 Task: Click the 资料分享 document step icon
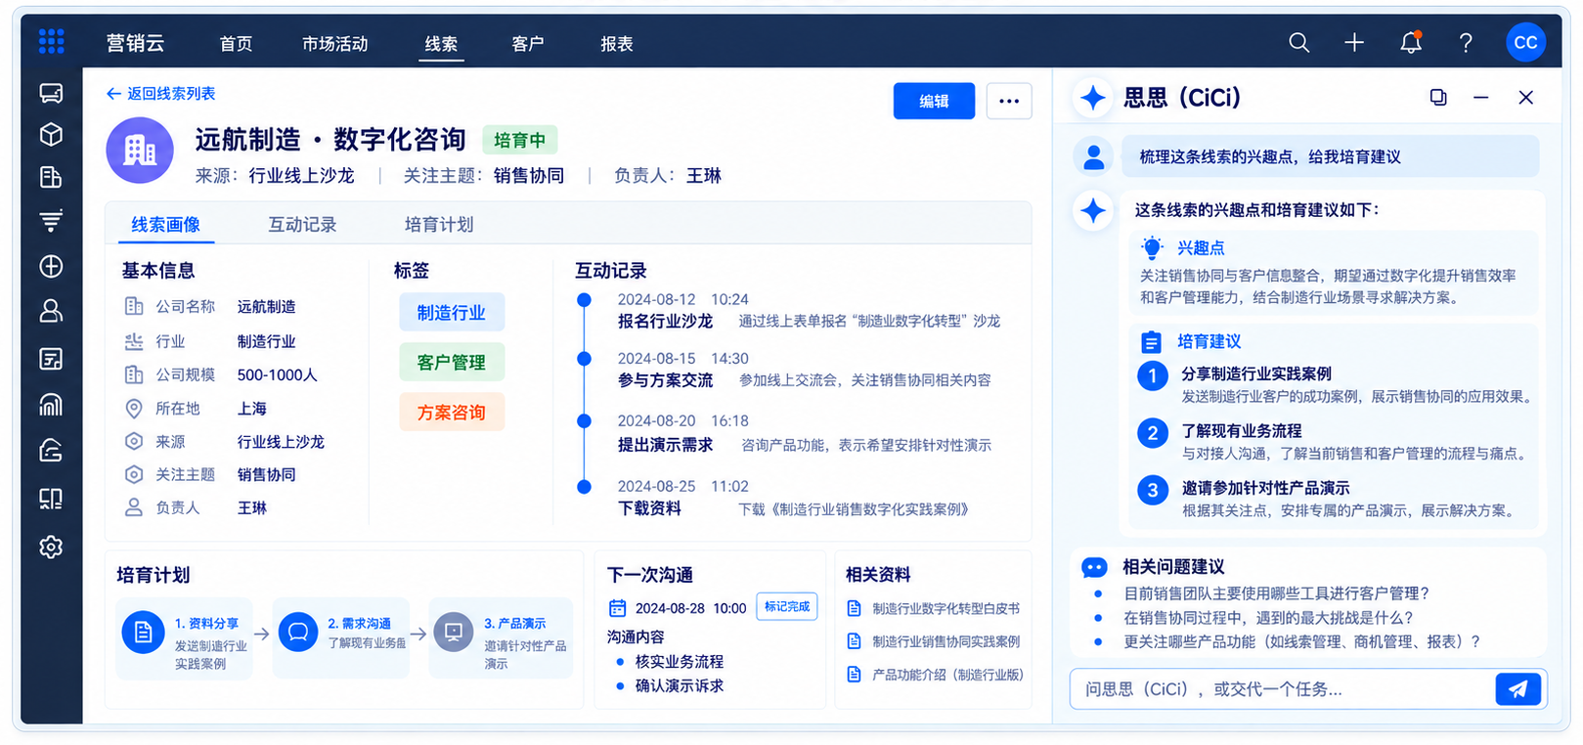point(143,633)
